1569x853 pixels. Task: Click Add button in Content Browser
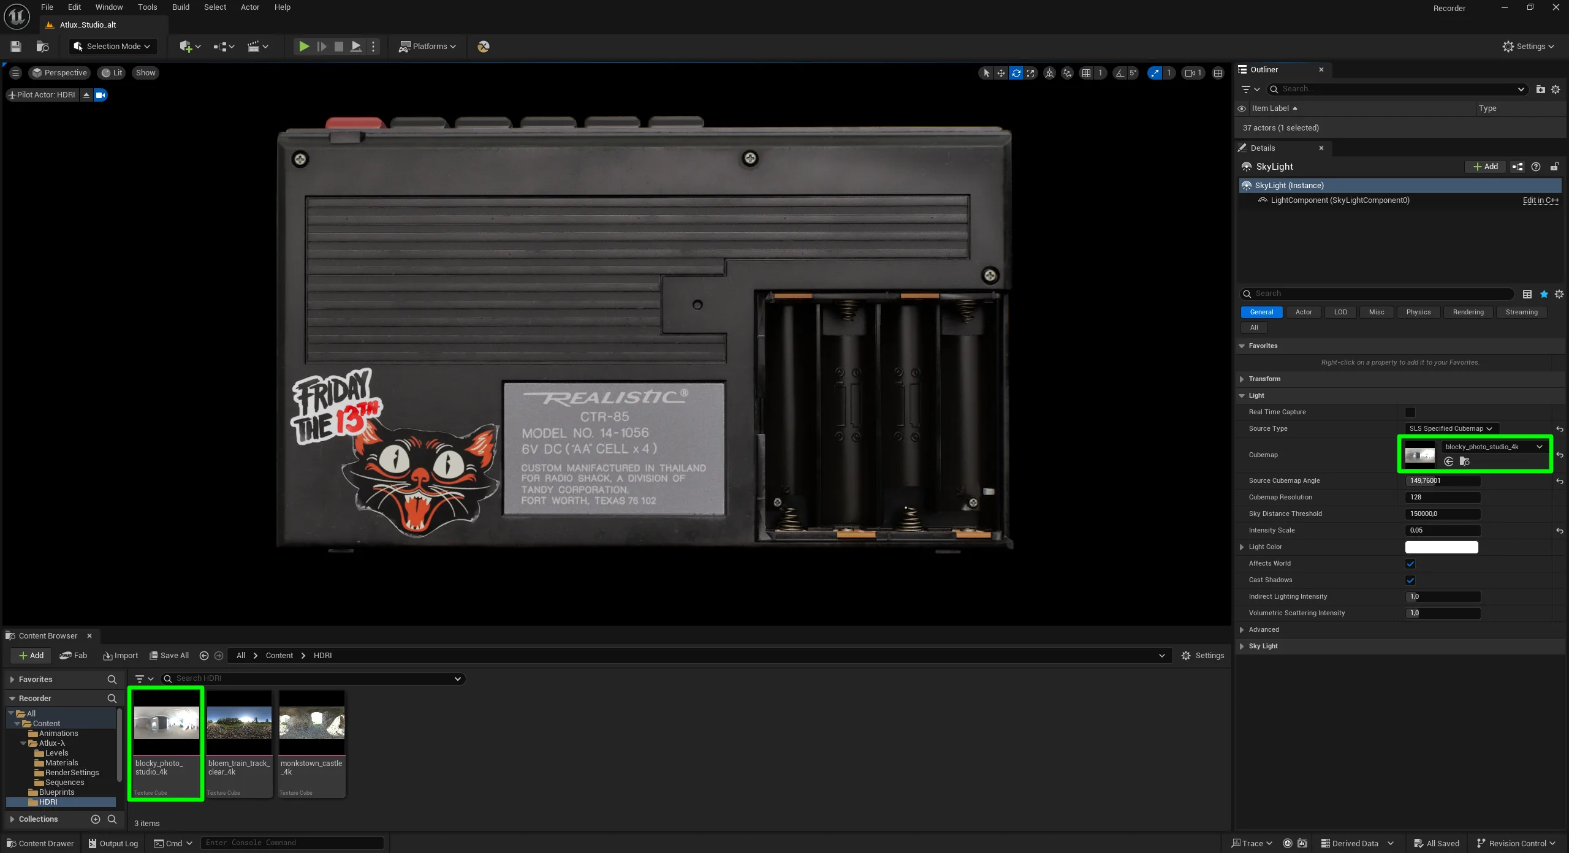pyautogui.click(x=31, y=656)
